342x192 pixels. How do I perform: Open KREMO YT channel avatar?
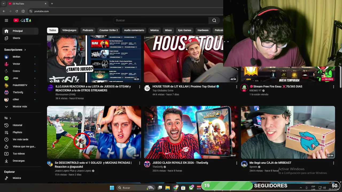[x=244, y=88]
